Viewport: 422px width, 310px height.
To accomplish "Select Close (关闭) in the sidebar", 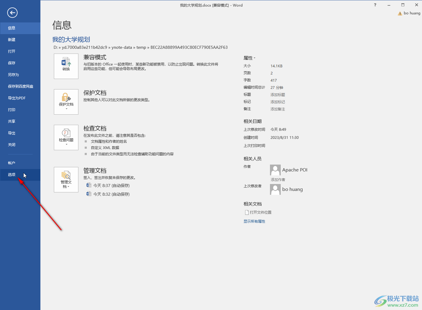I will click(20, 145).
